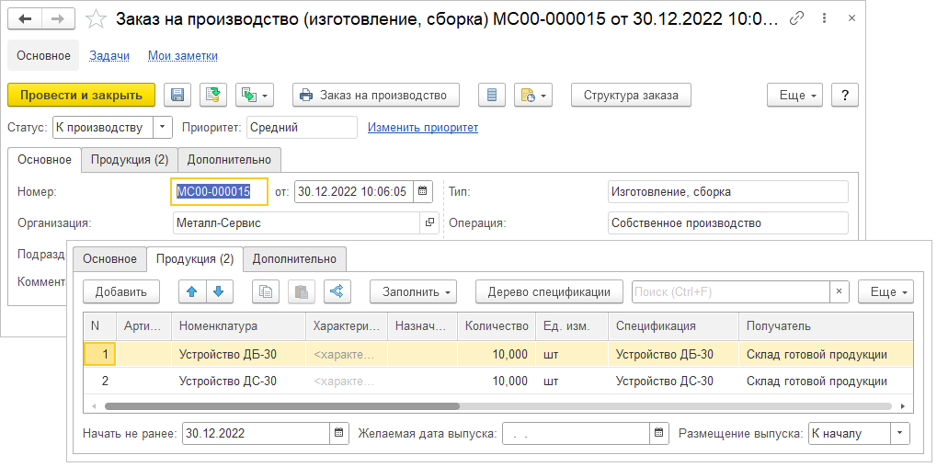Click the copy rows icon in table toolbar

pyautogui.click(x=266, y=291)
